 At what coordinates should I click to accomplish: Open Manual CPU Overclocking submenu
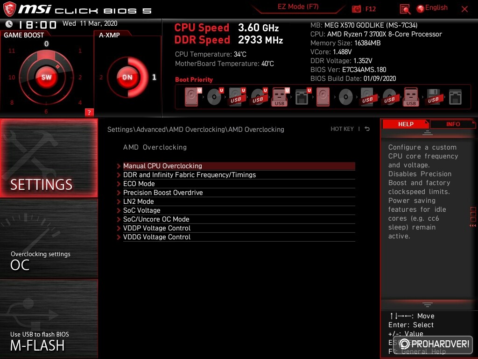click(239, 166)
